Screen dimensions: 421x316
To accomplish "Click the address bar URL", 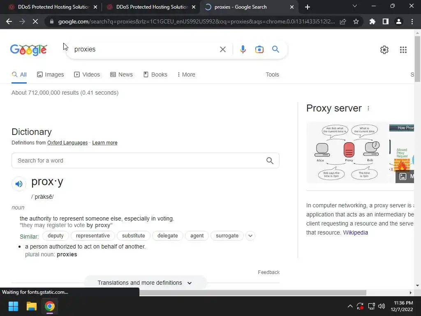I will [x=197, y=21].
